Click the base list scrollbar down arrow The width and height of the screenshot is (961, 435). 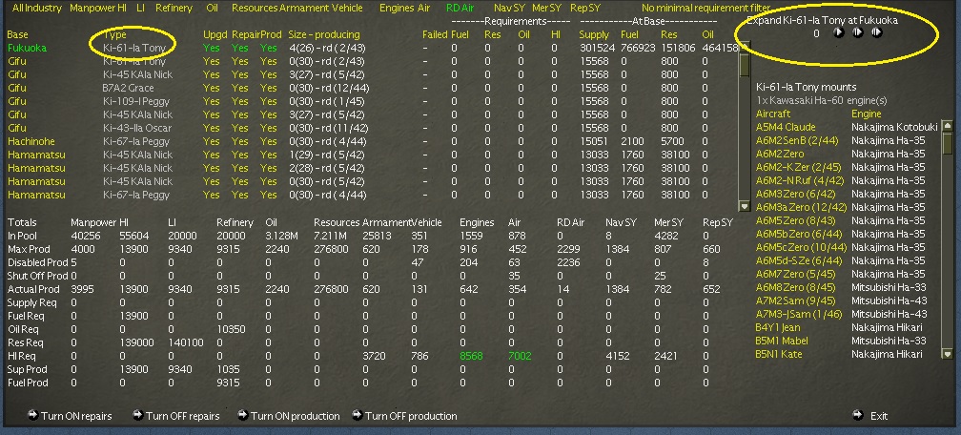745,207
